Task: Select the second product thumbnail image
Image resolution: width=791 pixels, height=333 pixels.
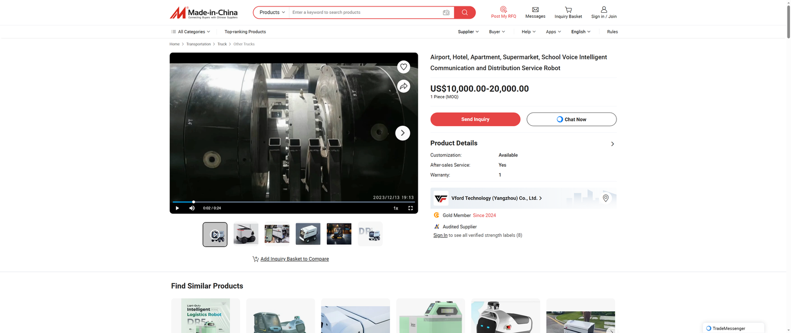Action: tap(246, 234)
